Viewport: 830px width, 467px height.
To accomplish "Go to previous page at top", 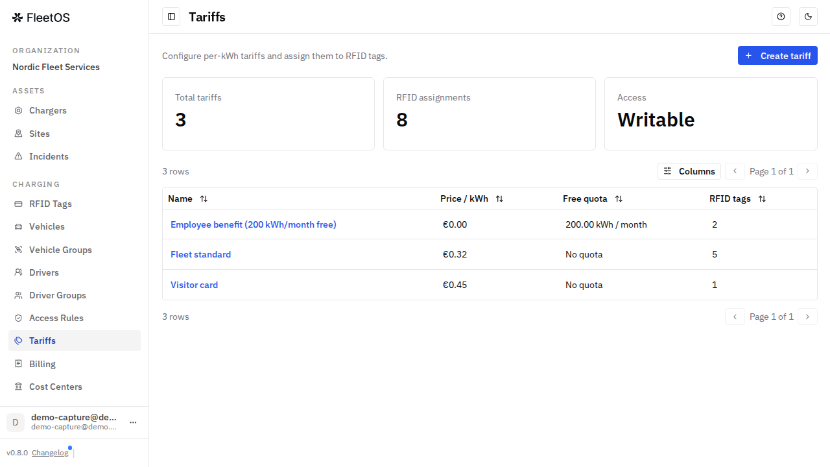I will pyautogui.click(x=735, y=171).
